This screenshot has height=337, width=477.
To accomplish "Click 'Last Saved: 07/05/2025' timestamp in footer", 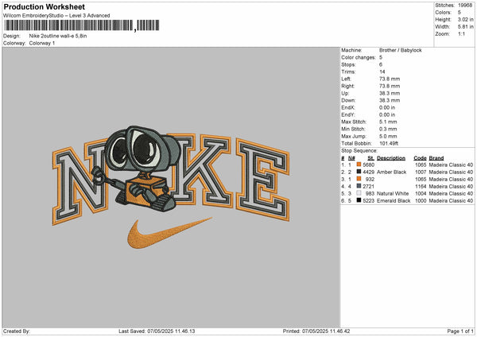I will click(x=157, y=331).
